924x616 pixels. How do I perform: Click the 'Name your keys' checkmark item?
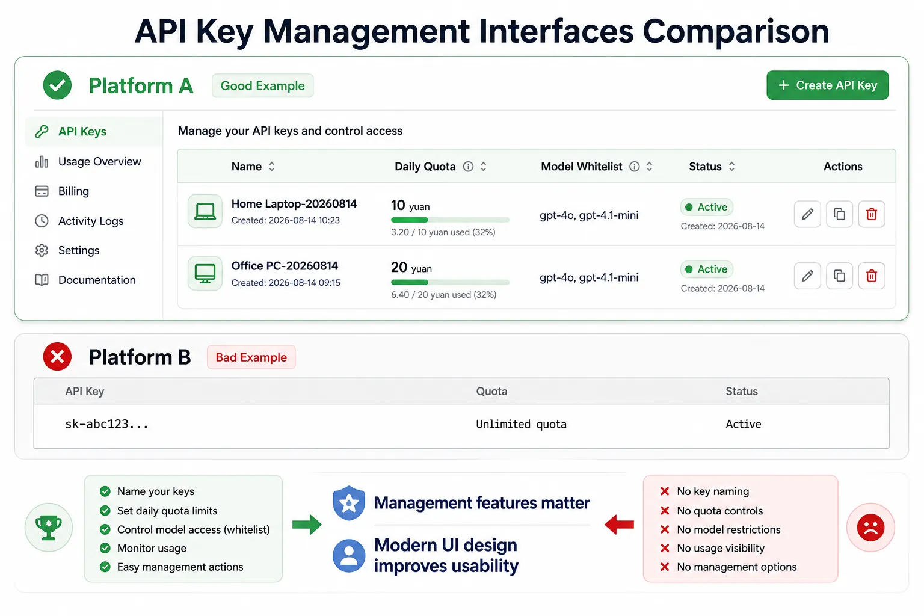(147, 491)
